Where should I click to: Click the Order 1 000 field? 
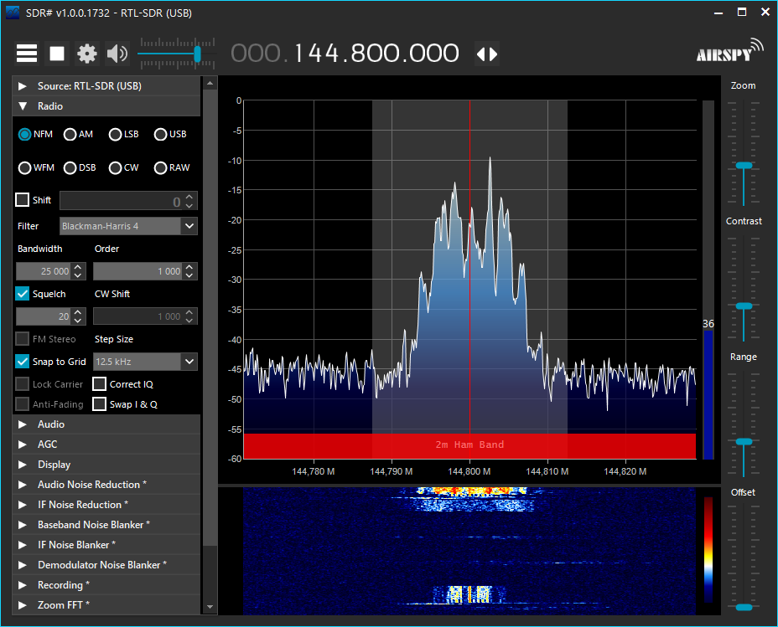pyautogui.click(x=138, y=271)
